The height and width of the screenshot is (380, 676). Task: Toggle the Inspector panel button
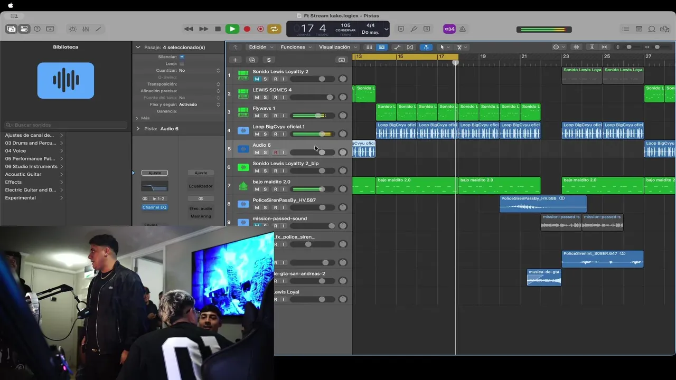click(x=24, y=29)
